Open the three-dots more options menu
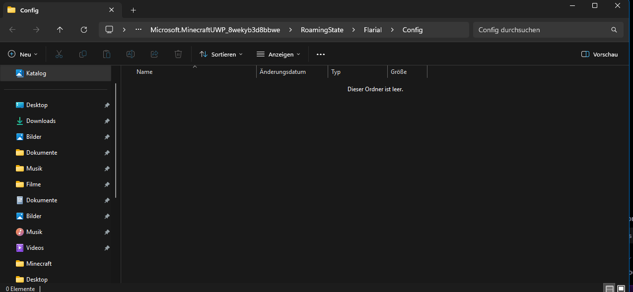633x292 pixels. (320, 54)
